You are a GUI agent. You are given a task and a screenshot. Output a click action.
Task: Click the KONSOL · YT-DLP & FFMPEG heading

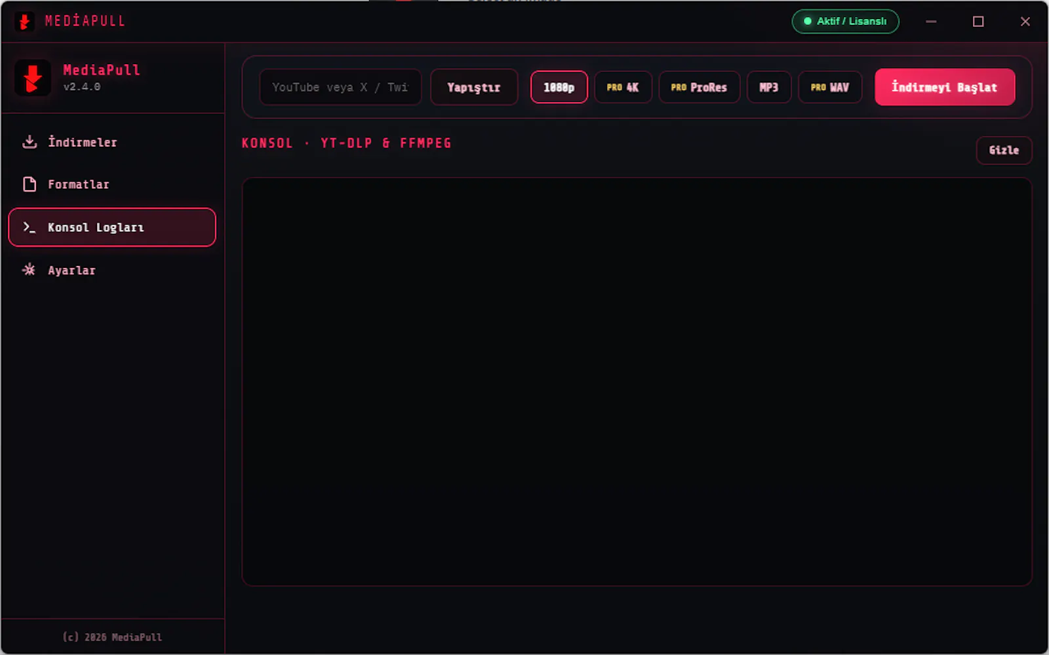pyautogui.click(x=346, y=143)
